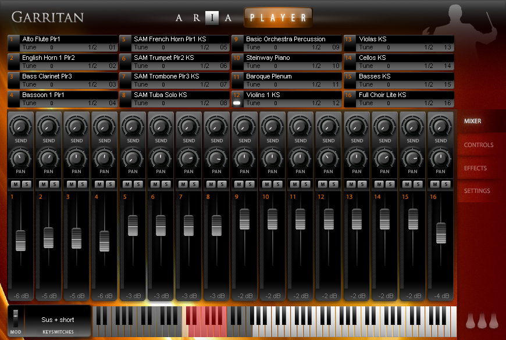The height and width of the screenshot is (340, 506).
Task: Move the channel 1 volume fader
Action: point(21,241)
